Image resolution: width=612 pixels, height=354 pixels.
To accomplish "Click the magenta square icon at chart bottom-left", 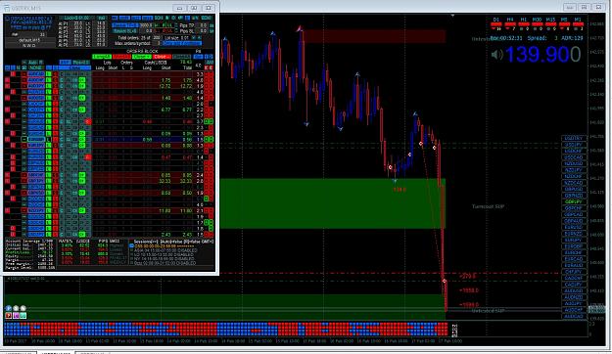I will pyautogui.click(x=16, y=315).
